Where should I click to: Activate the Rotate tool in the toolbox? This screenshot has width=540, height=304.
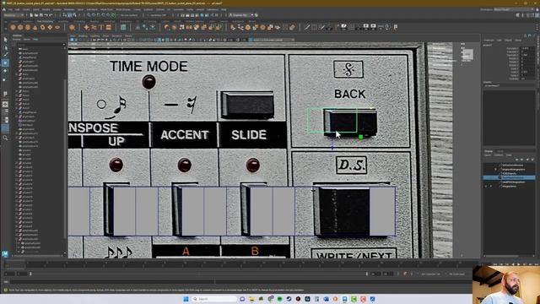click(x=5, y=71)
